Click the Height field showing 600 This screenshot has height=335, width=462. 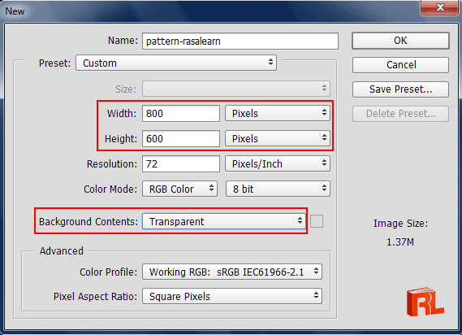pyautogui.click(x=181, y=138)
